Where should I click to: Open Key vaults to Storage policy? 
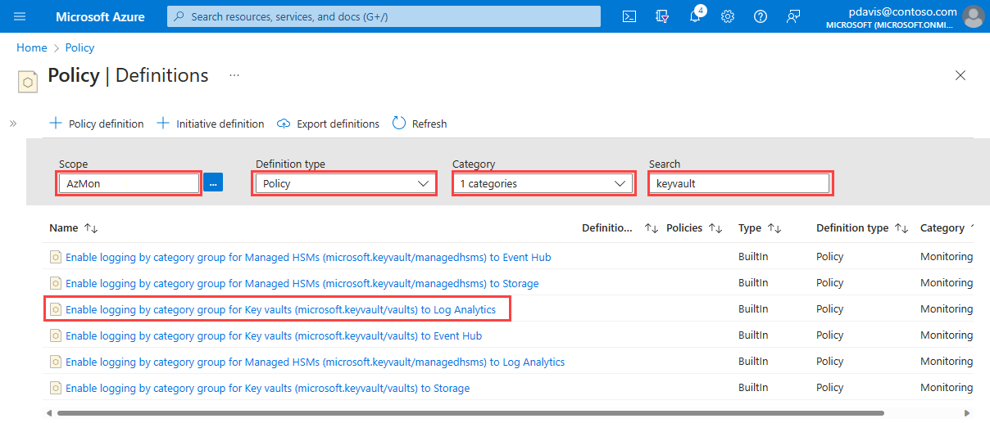(268, 388)
